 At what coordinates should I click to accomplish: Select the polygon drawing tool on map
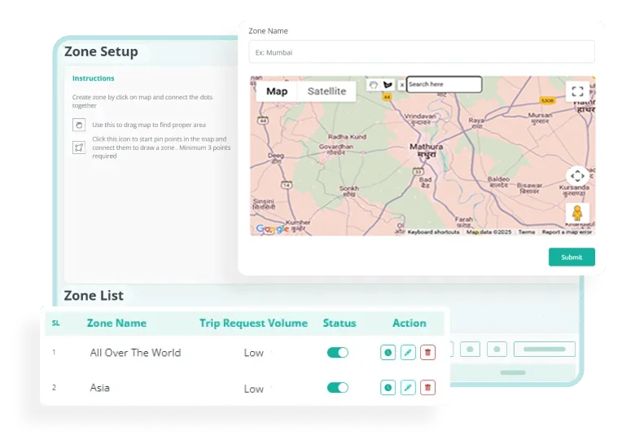(388, 85)
